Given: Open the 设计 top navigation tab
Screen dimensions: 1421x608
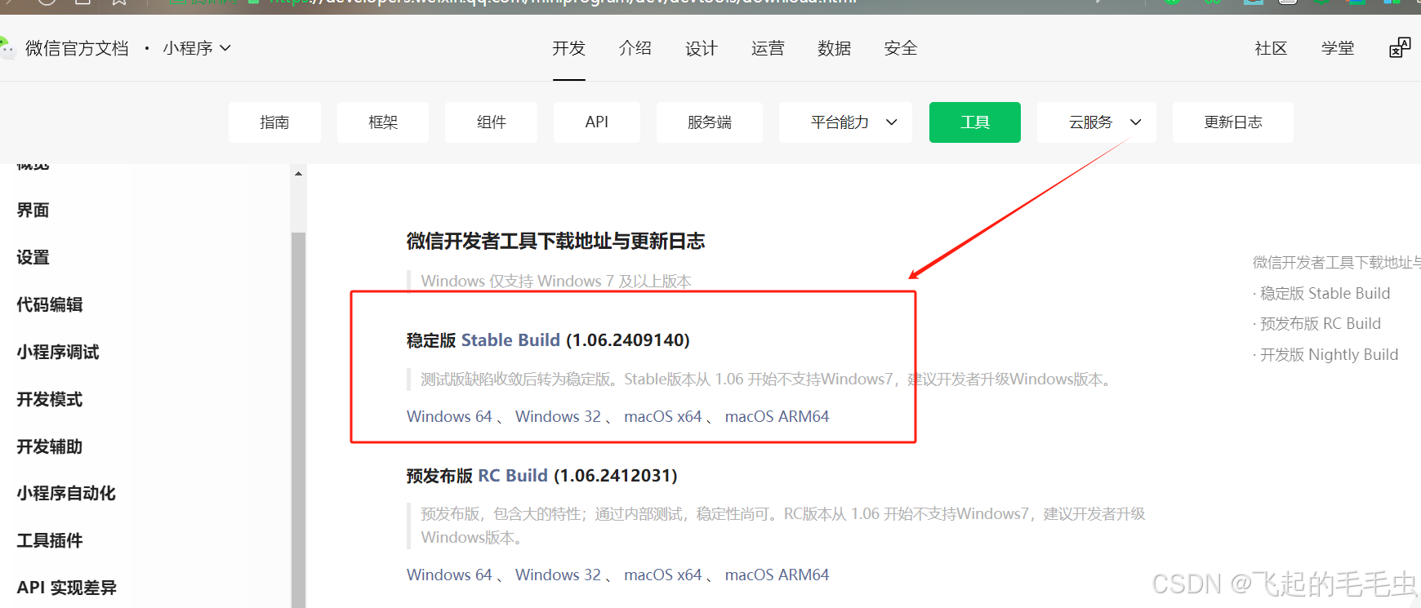Looking at the screenshot, I should (x=701, y=48).
